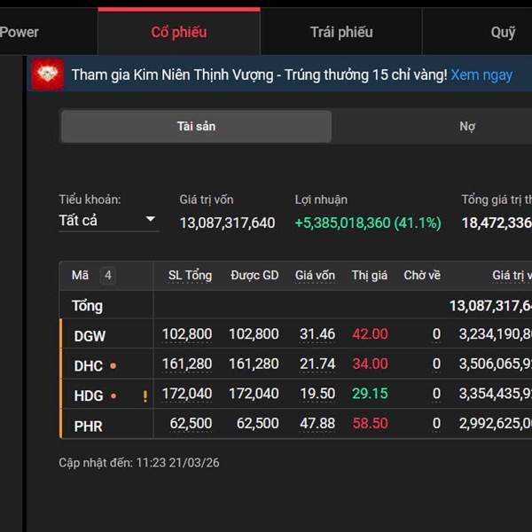
Task: Click the stock count badge showing 4
Action: tap(107, 276)
